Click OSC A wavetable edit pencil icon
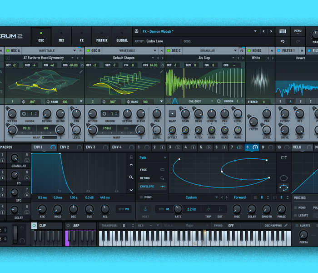This screenshot has width=318, height=273. point(81,72)
